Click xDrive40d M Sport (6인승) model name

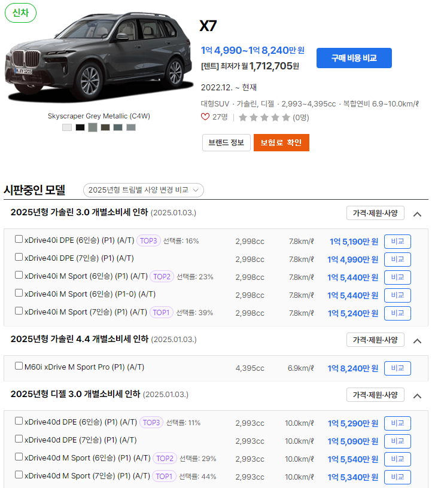click(87, 458)
